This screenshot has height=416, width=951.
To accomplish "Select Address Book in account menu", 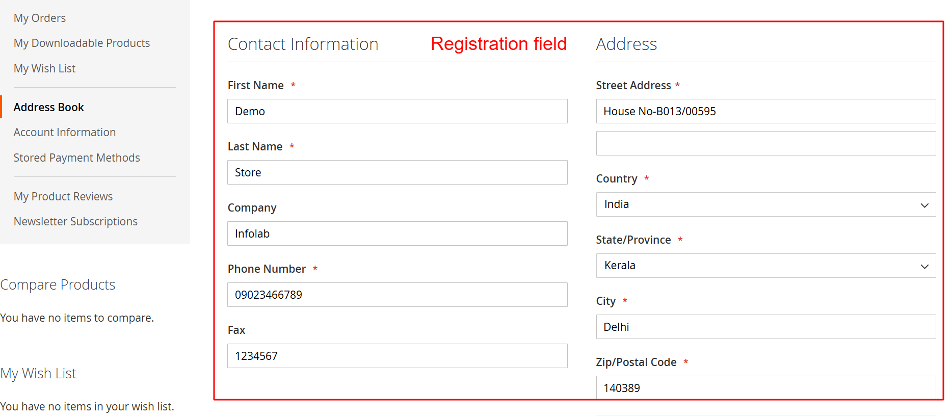I will click(49, 107).
